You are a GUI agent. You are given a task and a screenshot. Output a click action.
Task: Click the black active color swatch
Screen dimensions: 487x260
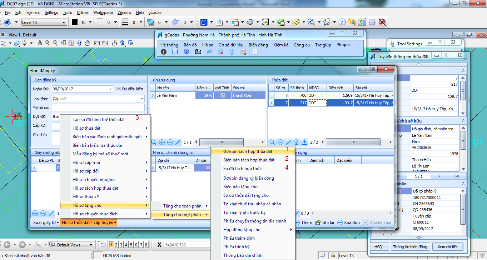tap(74, 22)
